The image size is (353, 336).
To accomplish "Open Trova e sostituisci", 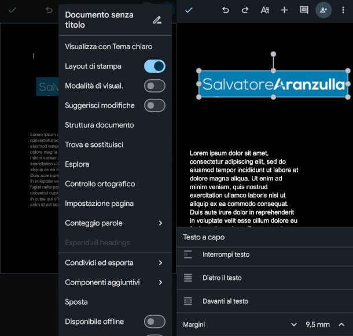I will pyautogui.click(x=94, y=145).
